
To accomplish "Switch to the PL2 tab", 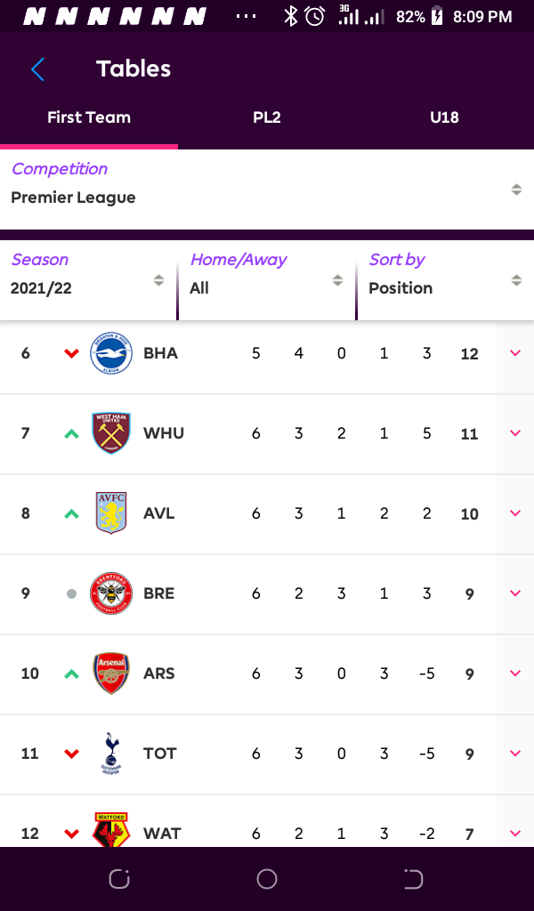I will 267,117.
